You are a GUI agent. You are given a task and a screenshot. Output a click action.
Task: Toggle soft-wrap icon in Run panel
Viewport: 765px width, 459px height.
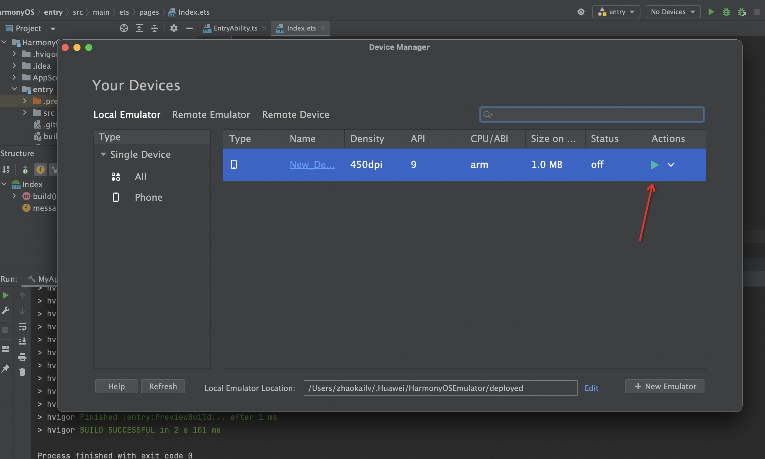pos(22,326)
